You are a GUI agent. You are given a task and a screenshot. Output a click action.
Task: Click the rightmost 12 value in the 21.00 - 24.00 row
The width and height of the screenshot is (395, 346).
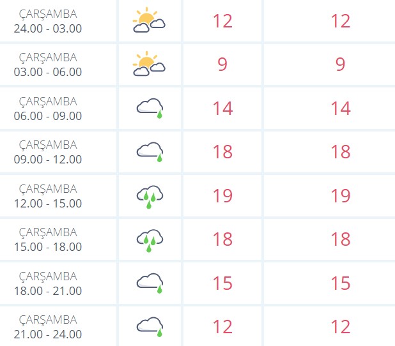[341, 327]
